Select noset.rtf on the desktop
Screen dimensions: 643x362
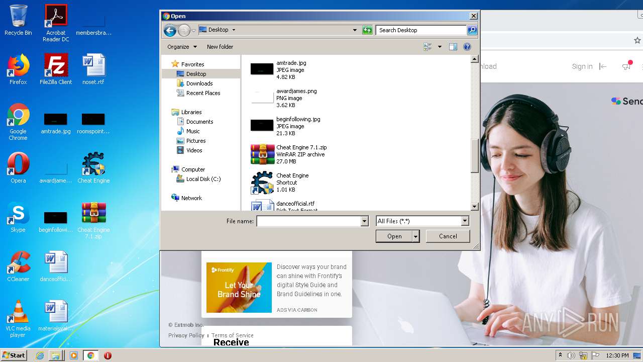[x=93, y=69]
